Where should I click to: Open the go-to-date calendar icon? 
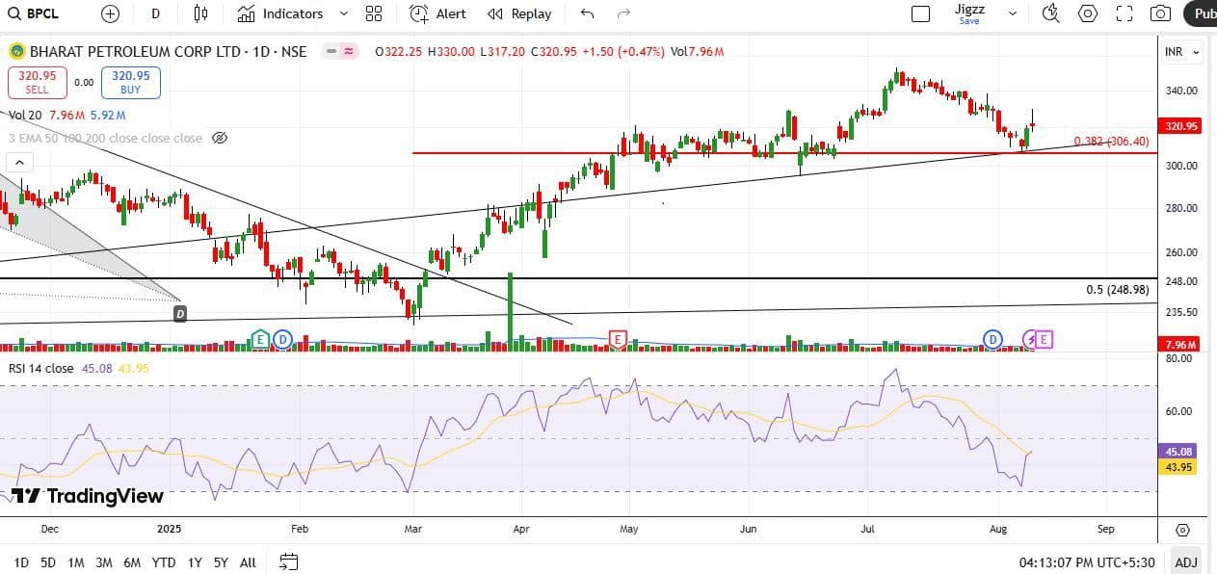tap(289, 561)
